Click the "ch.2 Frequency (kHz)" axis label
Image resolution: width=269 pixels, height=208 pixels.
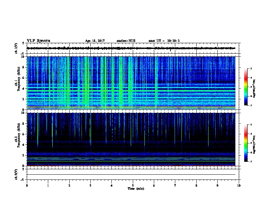[x=18, y=135]
